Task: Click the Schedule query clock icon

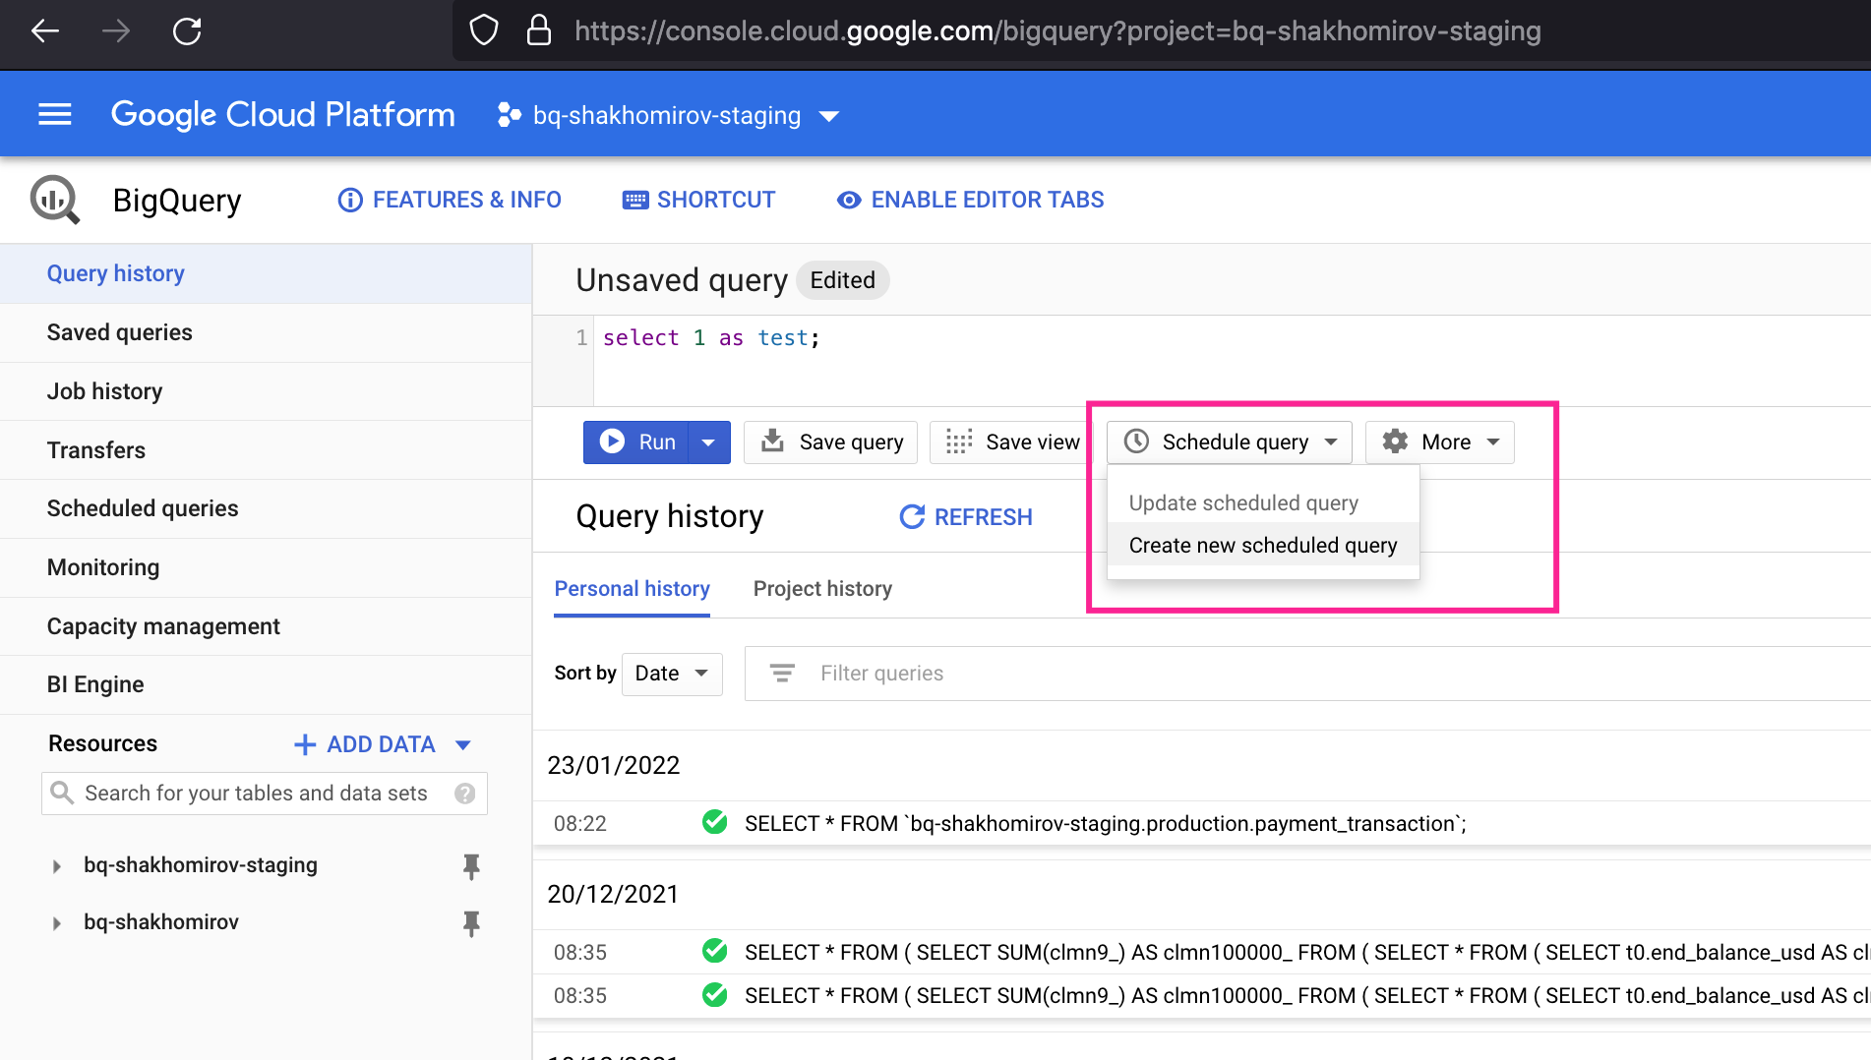Action: [1137, 442]
